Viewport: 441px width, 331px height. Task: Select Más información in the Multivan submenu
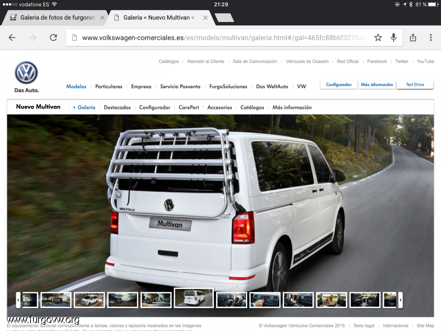coord(292,107)
